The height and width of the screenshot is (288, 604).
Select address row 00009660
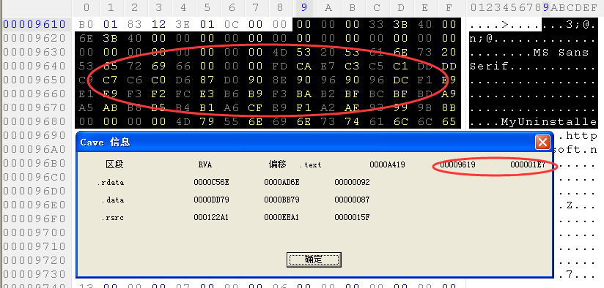[34, 94]
